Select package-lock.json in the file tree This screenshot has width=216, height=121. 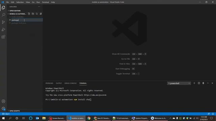pos(25,23)
